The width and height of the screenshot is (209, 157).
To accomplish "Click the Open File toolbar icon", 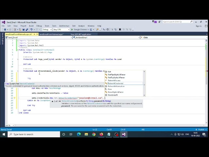I will click(20, 29).
